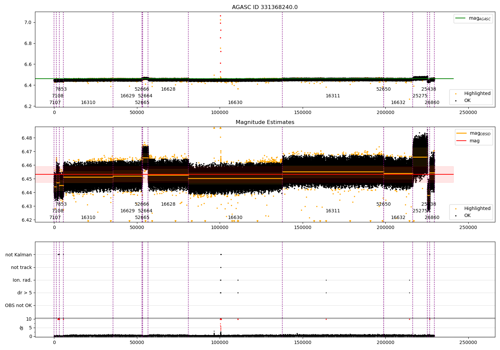500x350 pixels.
Task: Click the 200000 x-tick label under Magnitude Estimates plot
Action: 385,228
